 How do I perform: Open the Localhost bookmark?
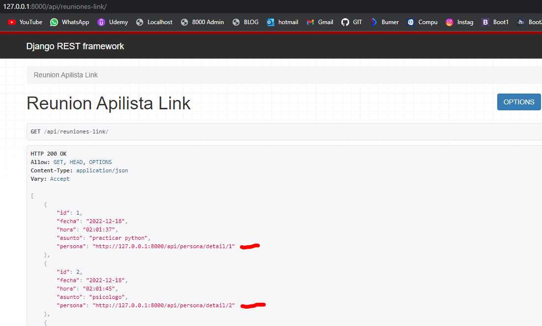[x=154, y=22]
